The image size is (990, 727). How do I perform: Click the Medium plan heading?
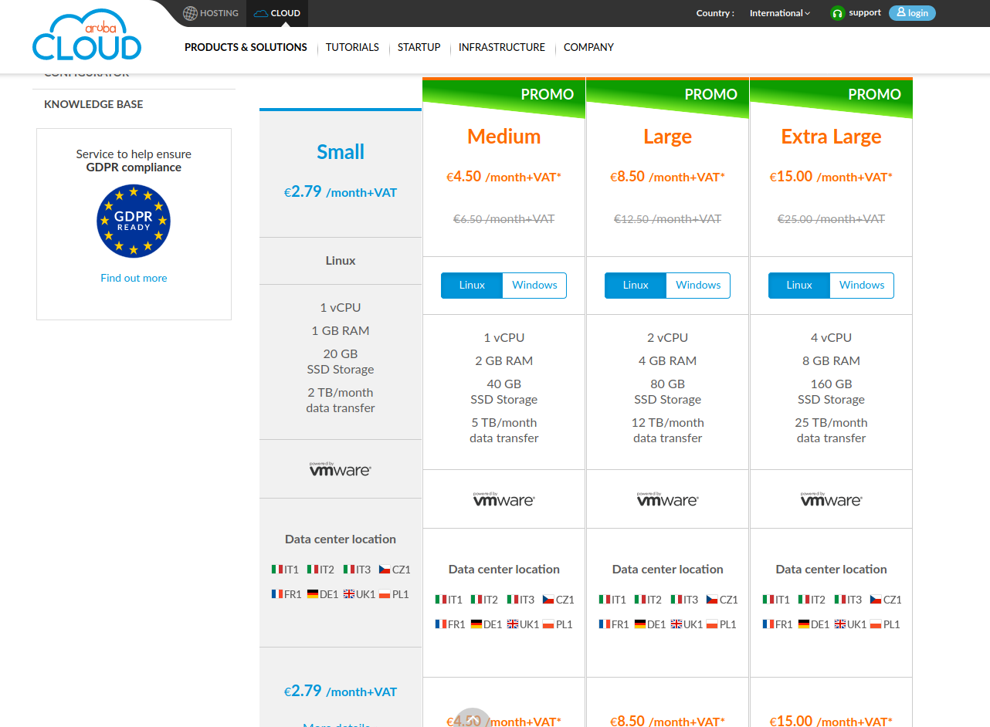504,137
